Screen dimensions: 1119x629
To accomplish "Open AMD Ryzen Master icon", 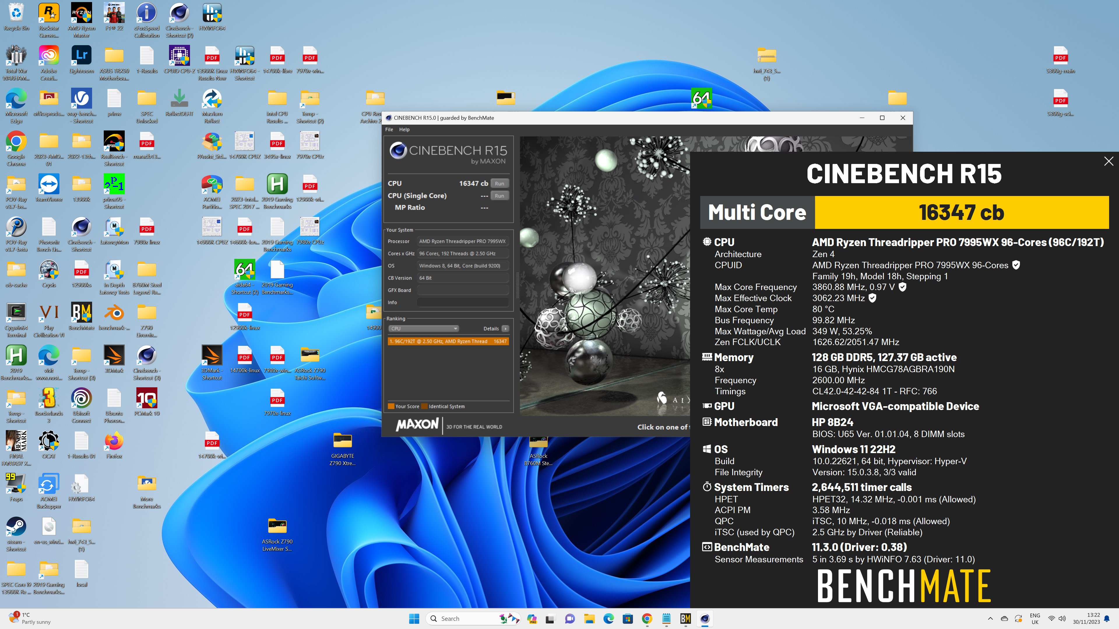I will point(81,20).
